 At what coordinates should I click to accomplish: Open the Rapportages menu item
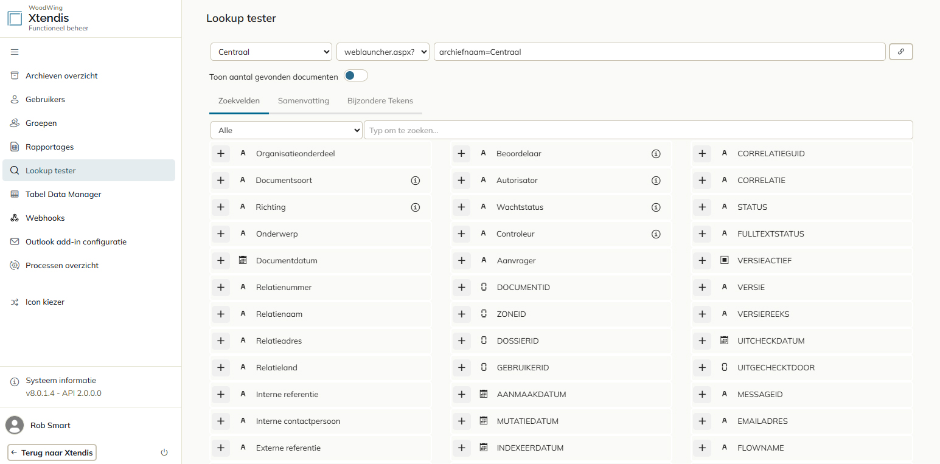tap(89, 147)
